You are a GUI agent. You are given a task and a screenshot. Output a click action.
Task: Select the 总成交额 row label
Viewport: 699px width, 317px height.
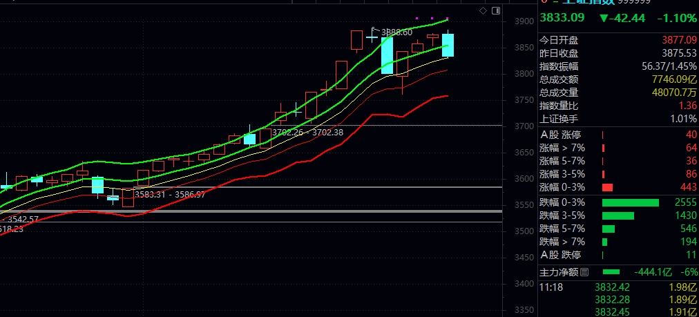559,80
